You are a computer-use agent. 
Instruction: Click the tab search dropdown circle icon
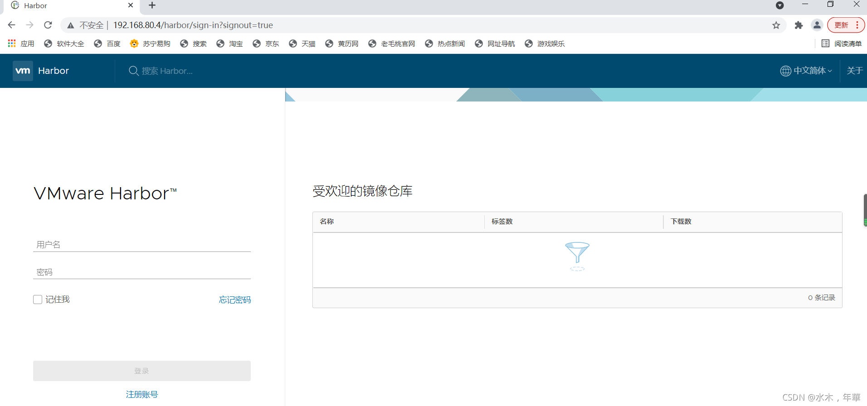[x=780, y=5]
